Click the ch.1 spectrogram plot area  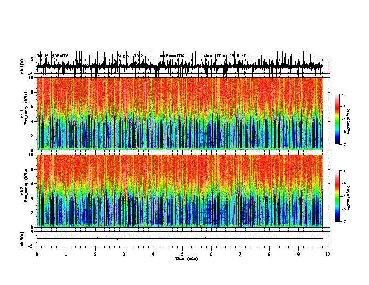[x=180, y=114]
